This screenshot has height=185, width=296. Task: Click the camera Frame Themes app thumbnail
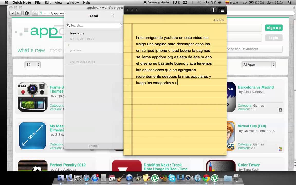(x=32, y=97)
